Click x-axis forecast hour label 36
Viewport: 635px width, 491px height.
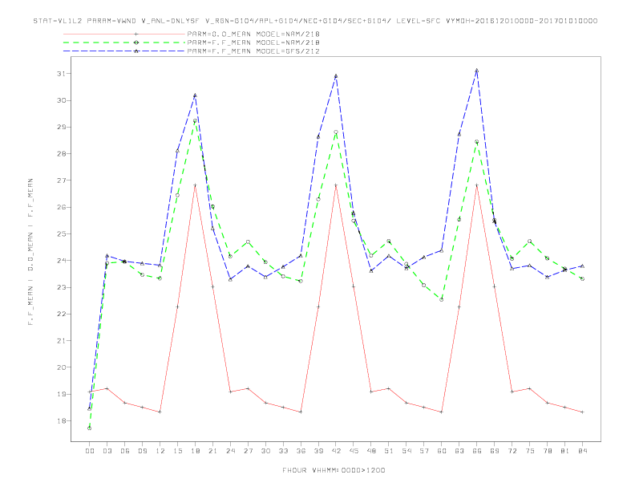click(301, 451)
